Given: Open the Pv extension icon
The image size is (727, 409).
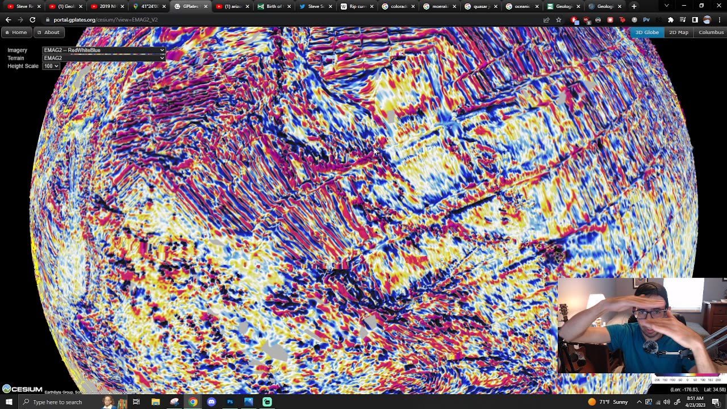Looking at the screenshot, I should click(646, 19).
